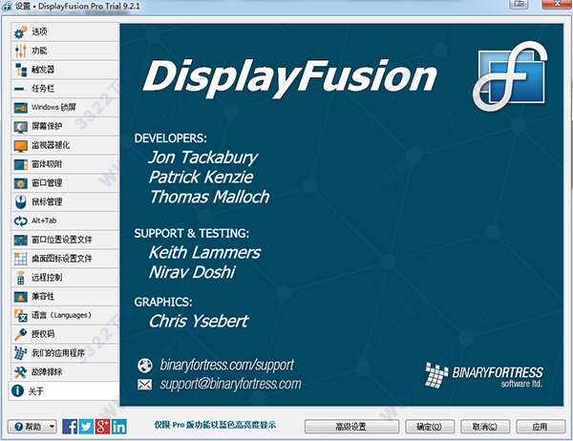The image size is (573, 441).
Task: Switch to the Alt+Tab tab
Action: point(65,221)
